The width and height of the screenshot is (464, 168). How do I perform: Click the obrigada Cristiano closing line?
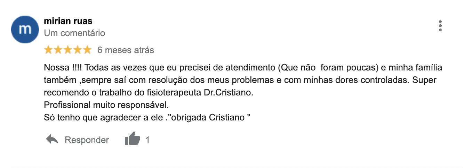147,118
